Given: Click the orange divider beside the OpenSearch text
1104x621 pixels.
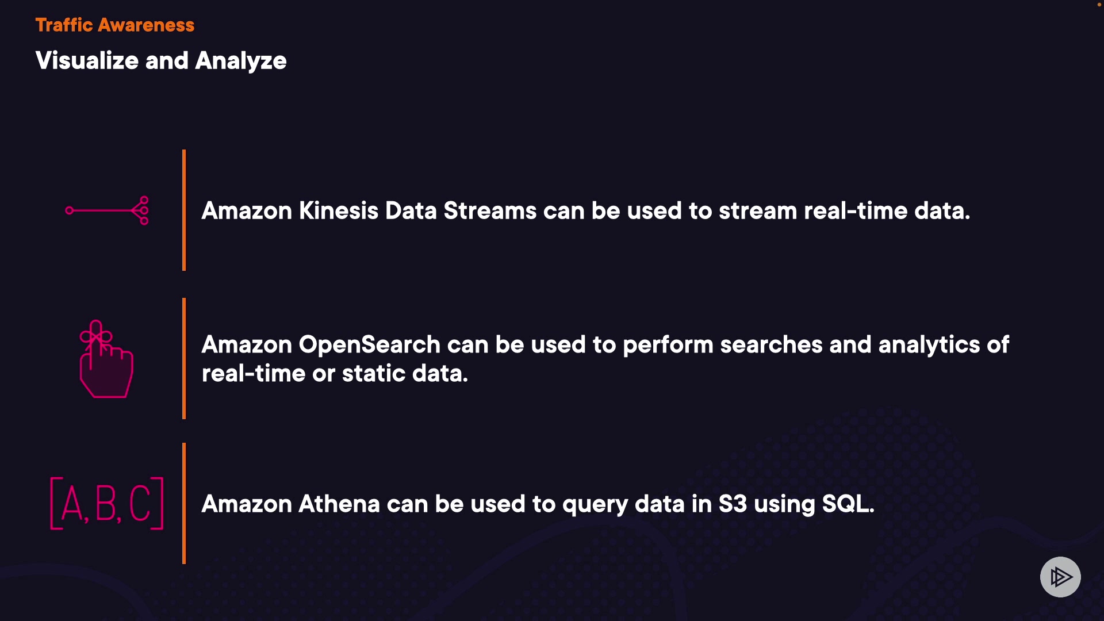Looking at the screenshot, I should click(x=184, y=358).
